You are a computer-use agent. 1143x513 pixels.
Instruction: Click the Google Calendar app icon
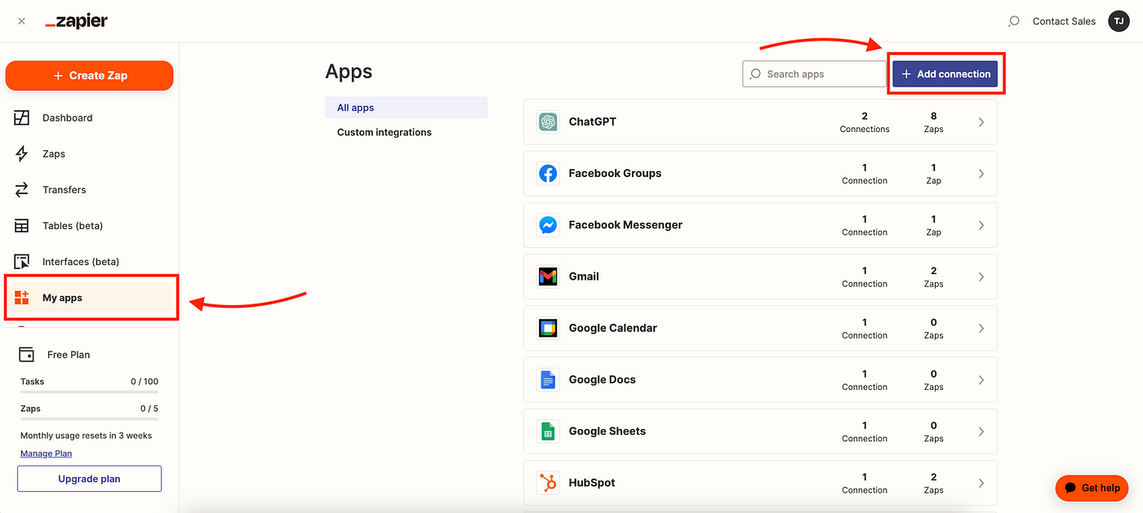point(548,328)
